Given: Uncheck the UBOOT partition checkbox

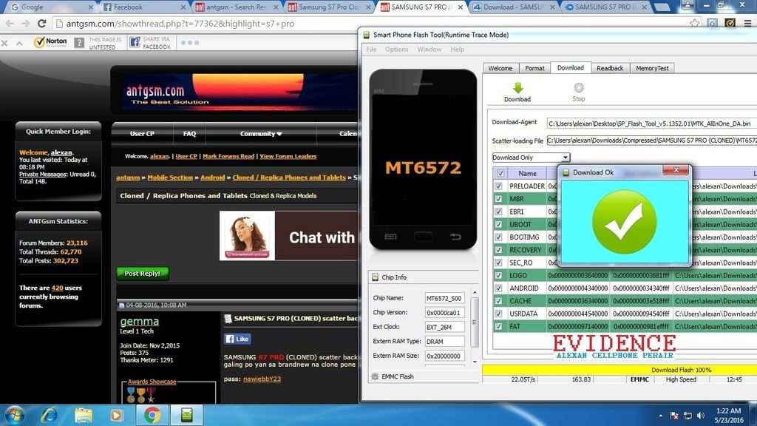Looking at the screenshot, I should pyautogui.click(x=498, y=224).
